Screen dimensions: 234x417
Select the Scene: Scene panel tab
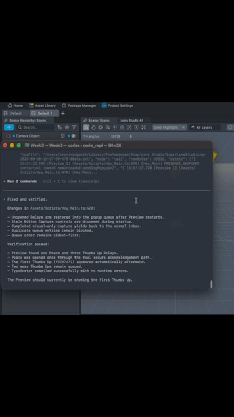(99, 121)
